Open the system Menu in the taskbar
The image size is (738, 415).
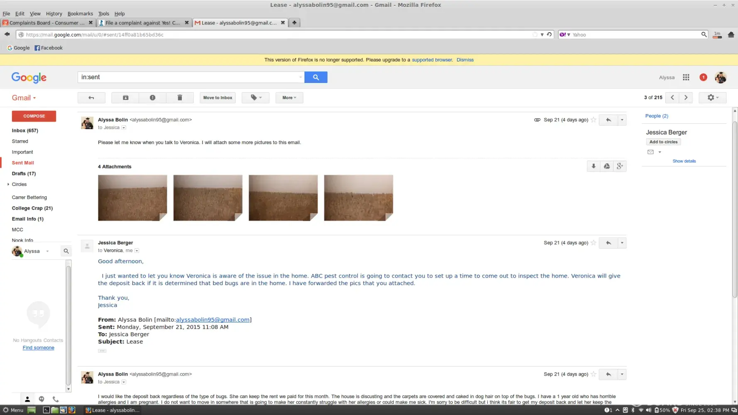13,410
